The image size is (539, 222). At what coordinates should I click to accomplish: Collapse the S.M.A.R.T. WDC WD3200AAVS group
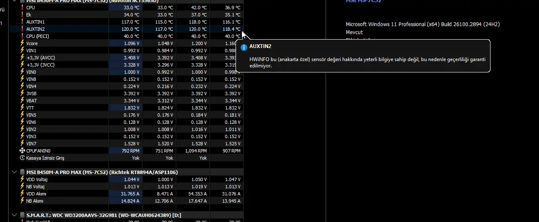pos(15,215)
